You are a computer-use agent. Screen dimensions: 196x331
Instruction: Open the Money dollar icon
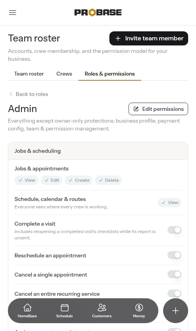click(139, 307)
